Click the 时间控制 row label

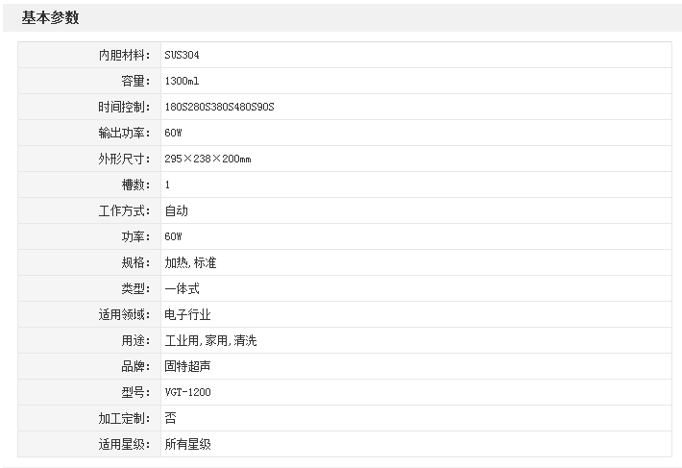(x=124, y=107)
